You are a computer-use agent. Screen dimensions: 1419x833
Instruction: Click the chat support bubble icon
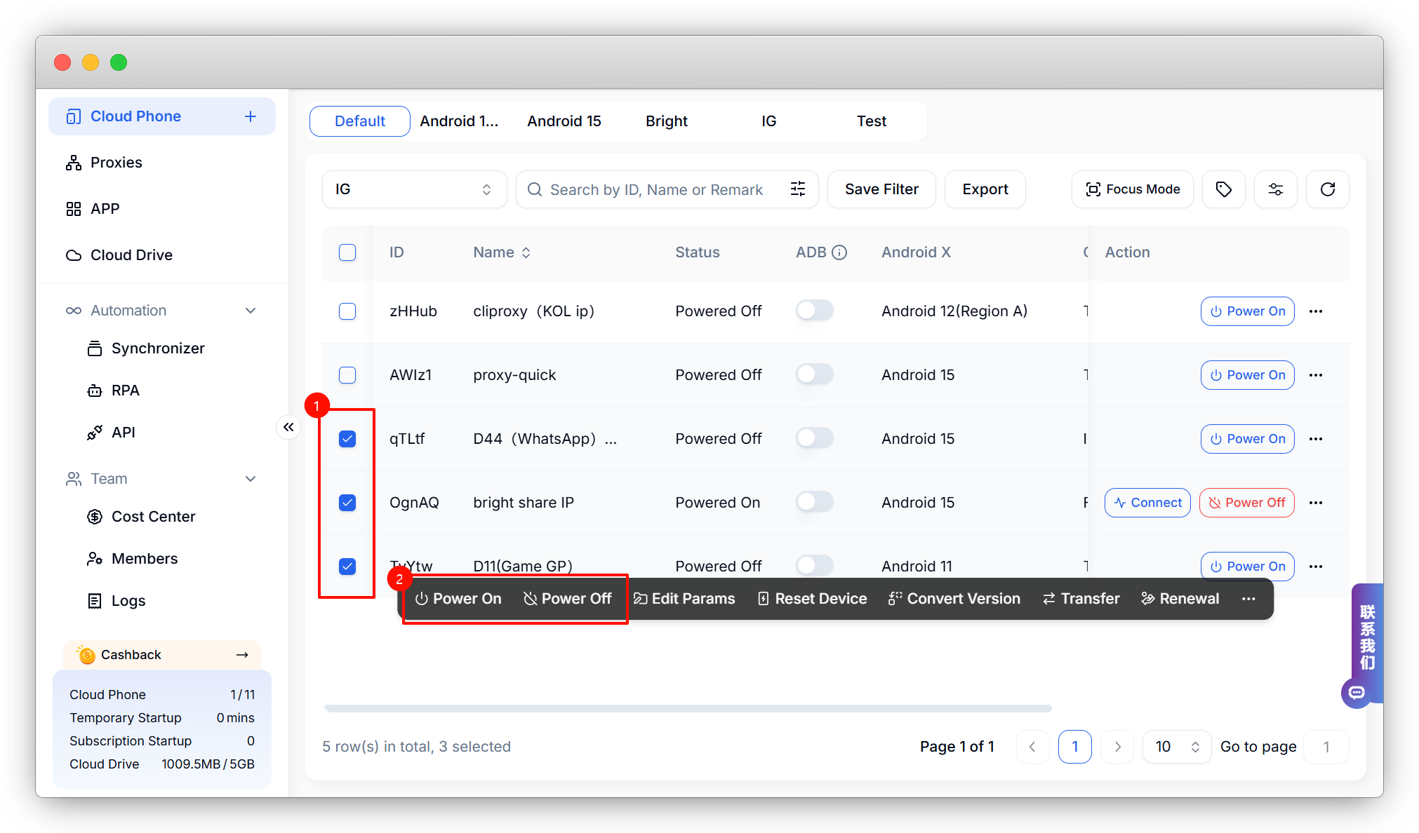tap(1357, 693)
